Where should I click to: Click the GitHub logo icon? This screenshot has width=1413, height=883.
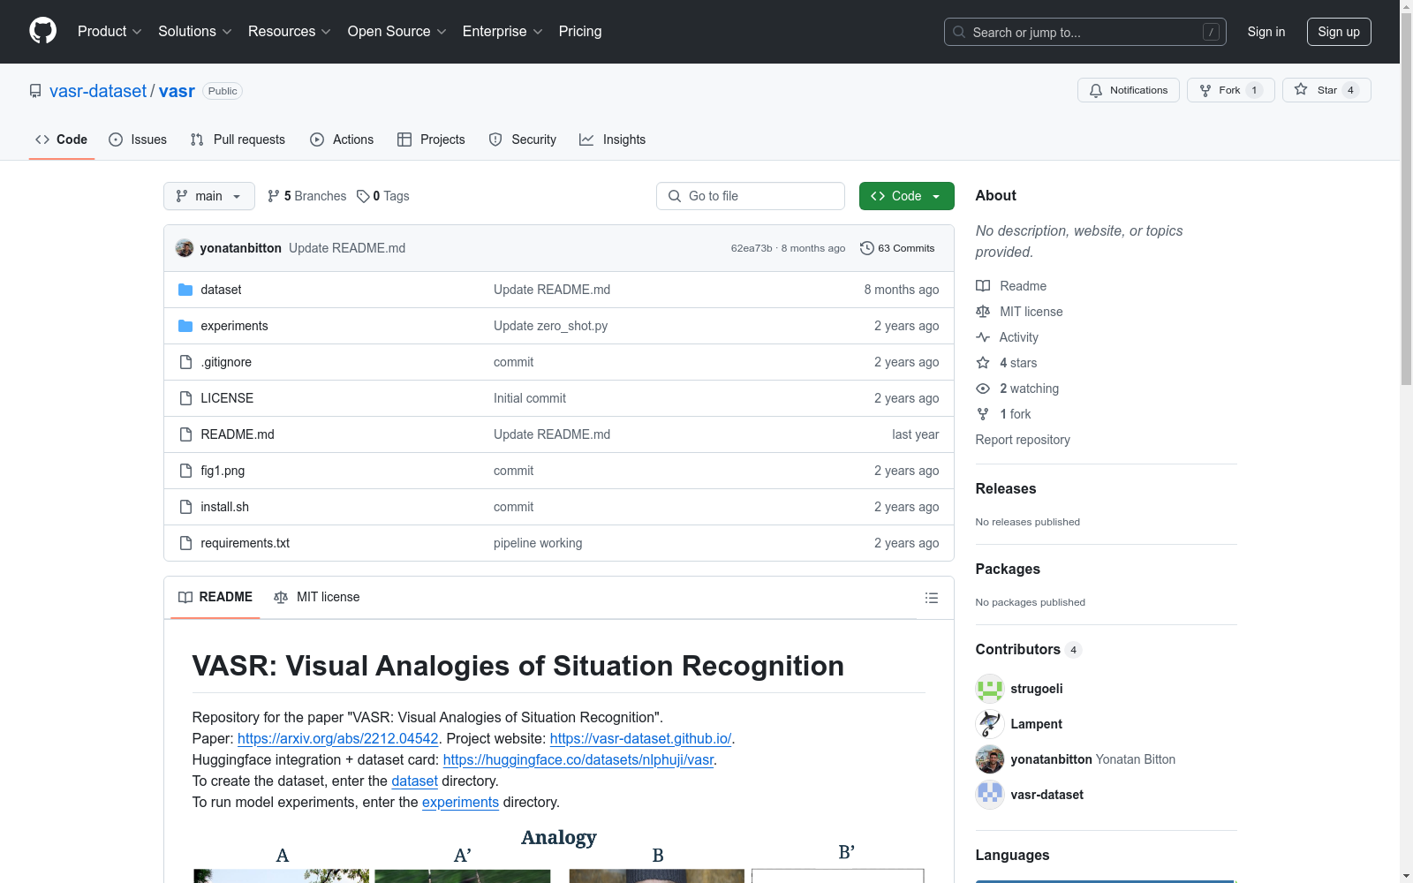42,31
